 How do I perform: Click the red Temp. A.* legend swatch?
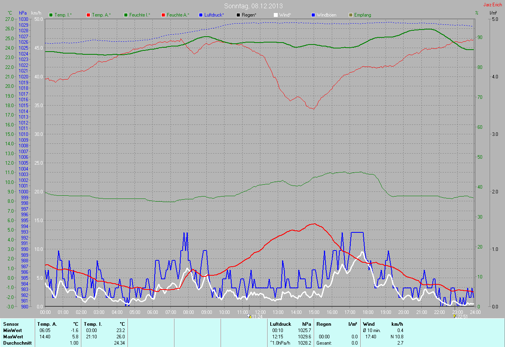tap(88, 15)
